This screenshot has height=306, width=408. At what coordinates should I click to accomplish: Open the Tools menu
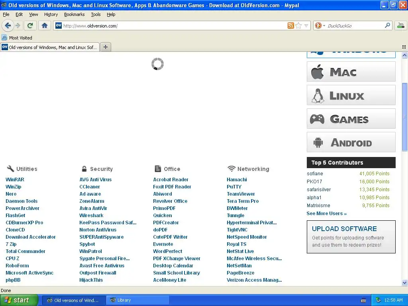coord(96,14)
